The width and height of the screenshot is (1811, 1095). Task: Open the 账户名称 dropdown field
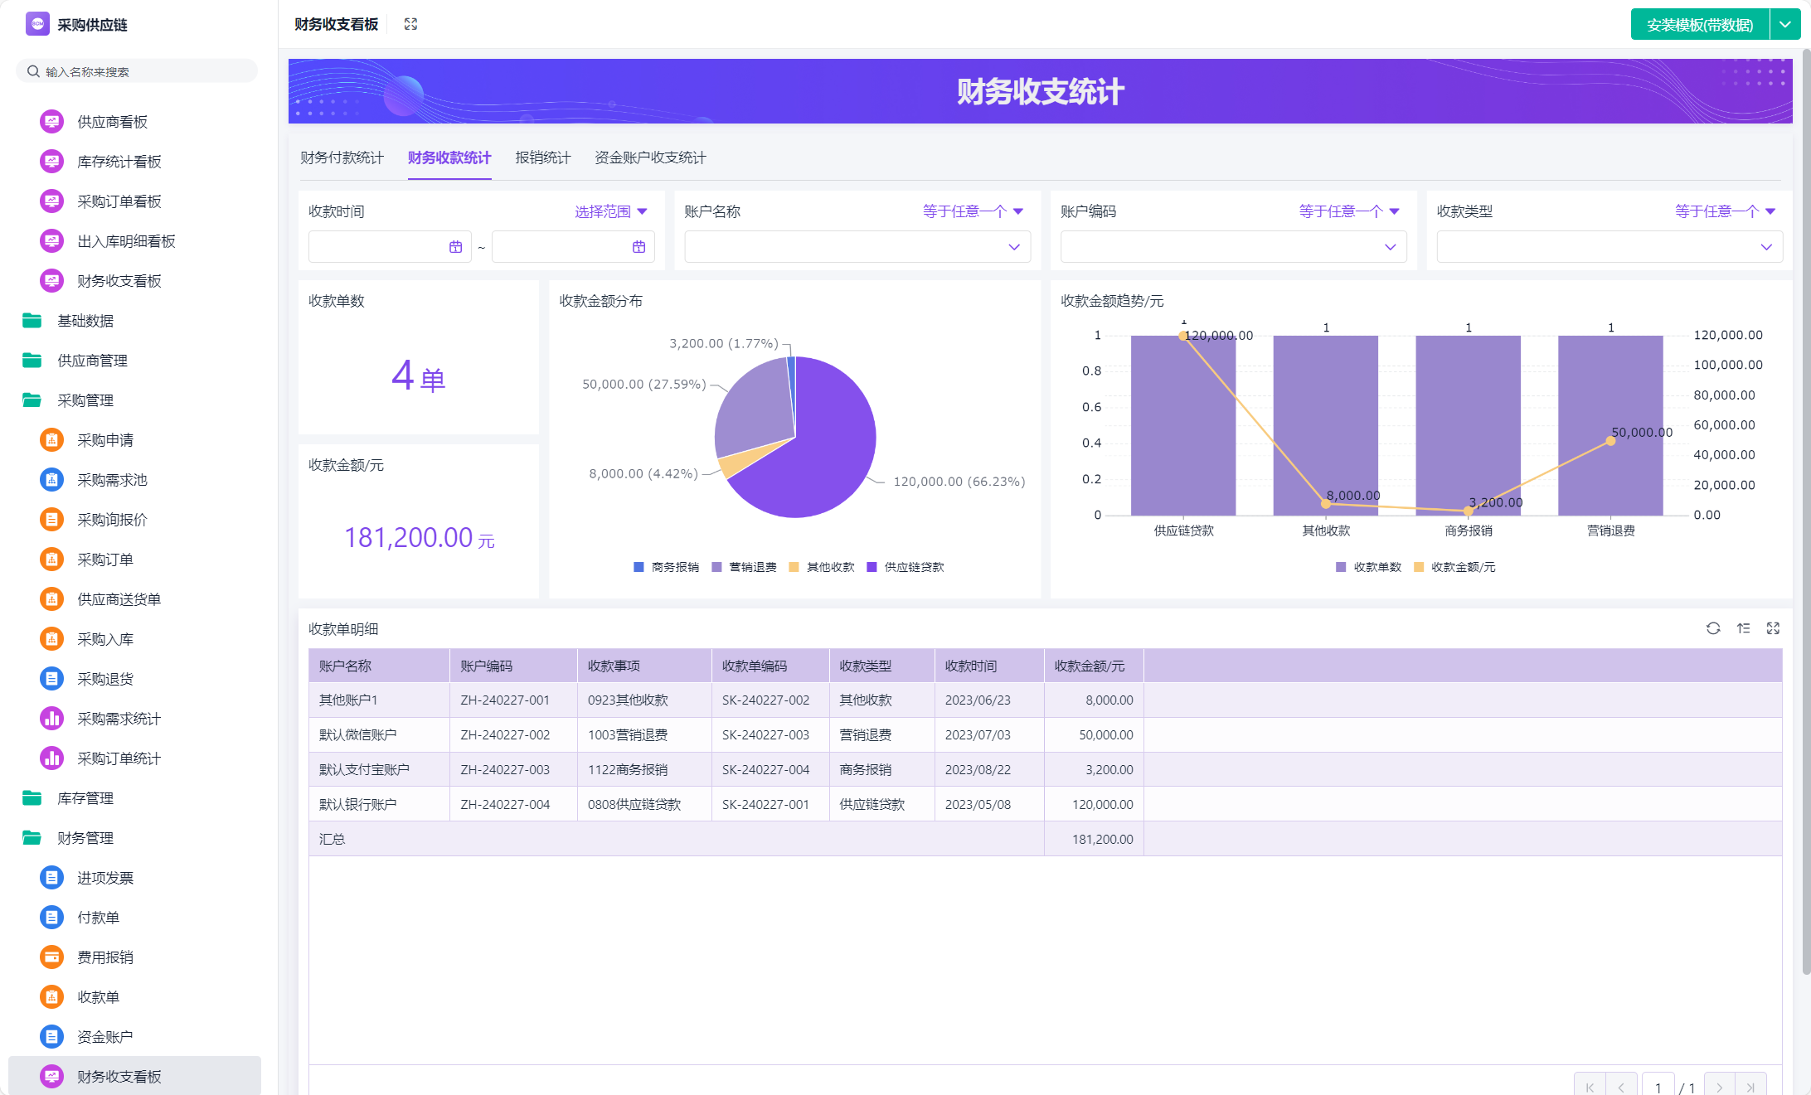point(857,247)
